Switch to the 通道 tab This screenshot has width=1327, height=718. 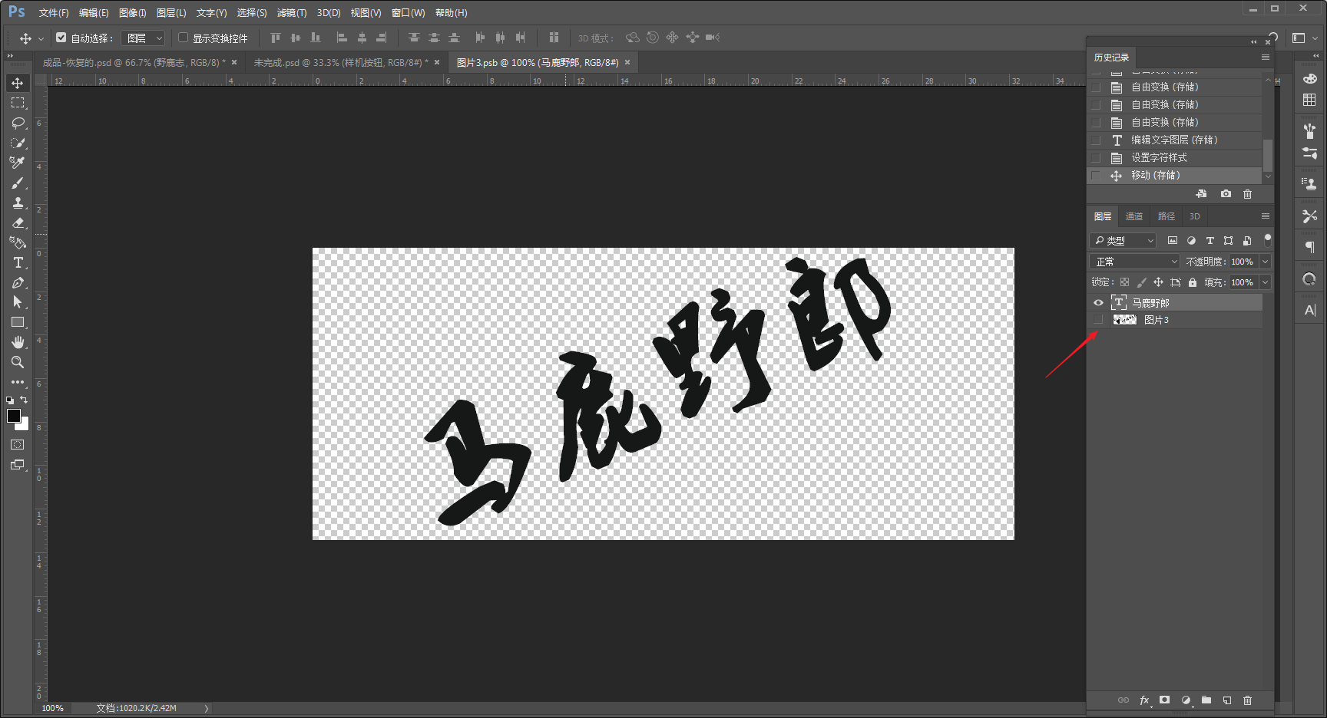point(1134,216)
